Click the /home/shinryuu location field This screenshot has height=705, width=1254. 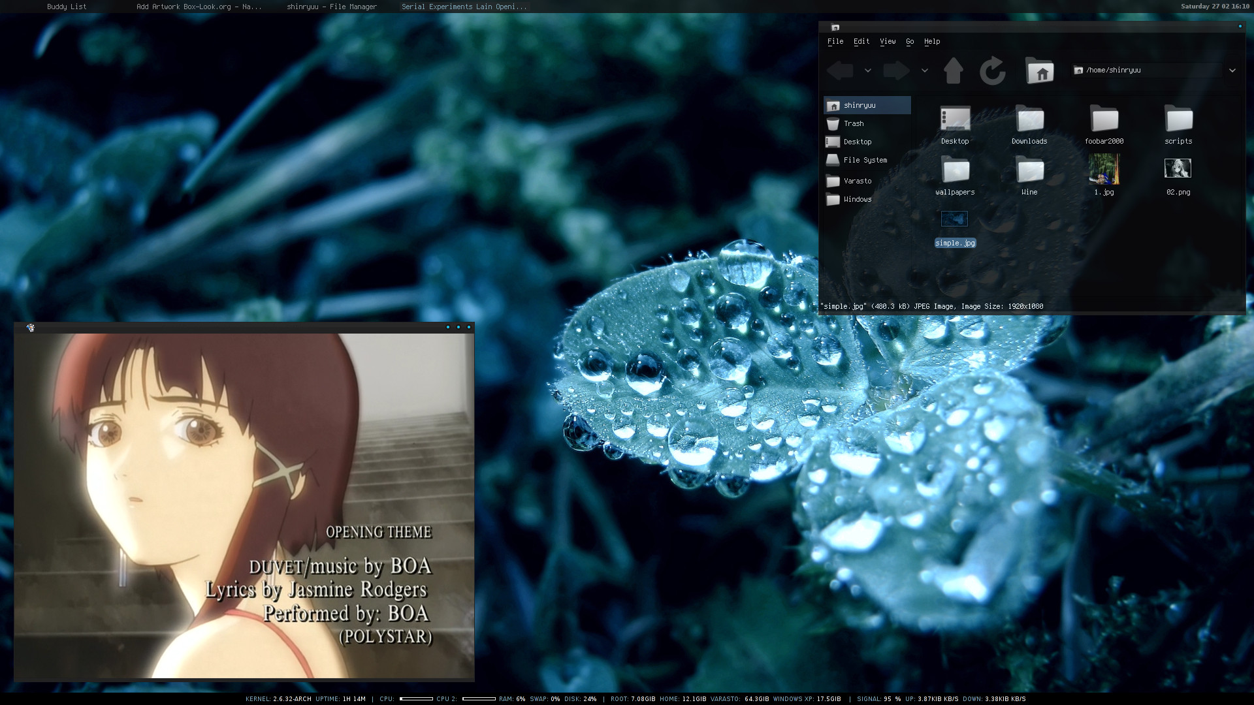1147,70
